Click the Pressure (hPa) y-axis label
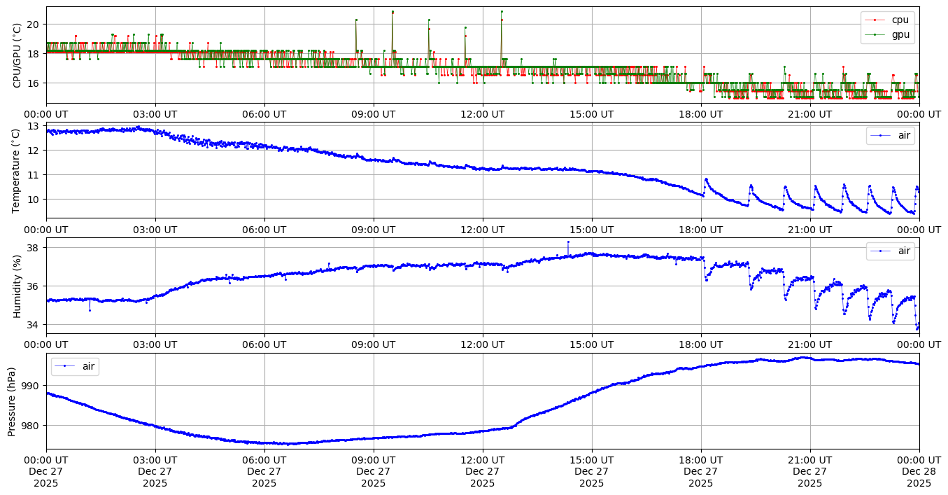This screenshot has height=495, width=948. coord(12,401)
